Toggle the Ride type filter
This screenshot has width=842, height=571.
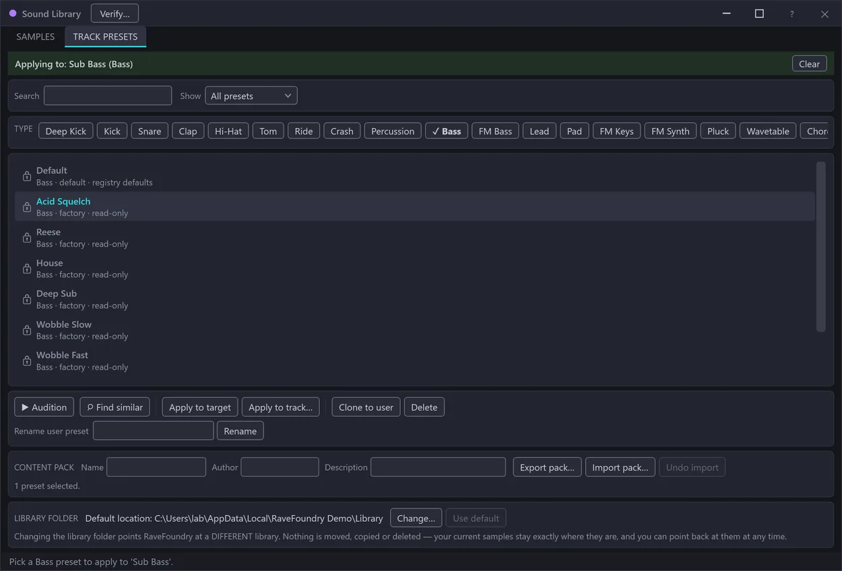pos(304,131)
